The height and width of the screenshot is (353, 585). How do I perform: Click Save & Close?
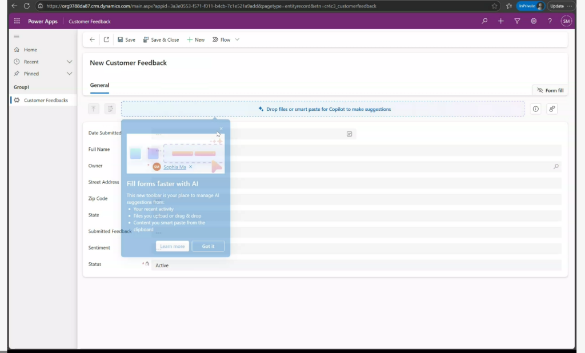click(x=161, y=39)
